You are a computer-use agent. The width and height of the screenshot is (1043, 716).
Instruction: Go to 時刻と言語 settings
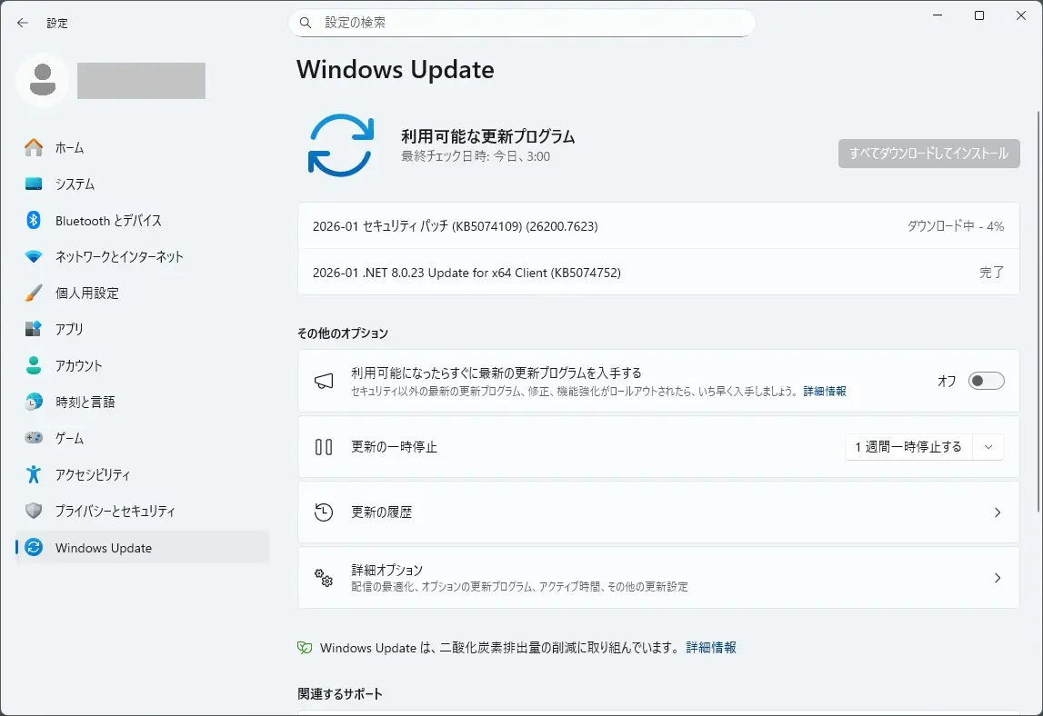pos(85,402)
